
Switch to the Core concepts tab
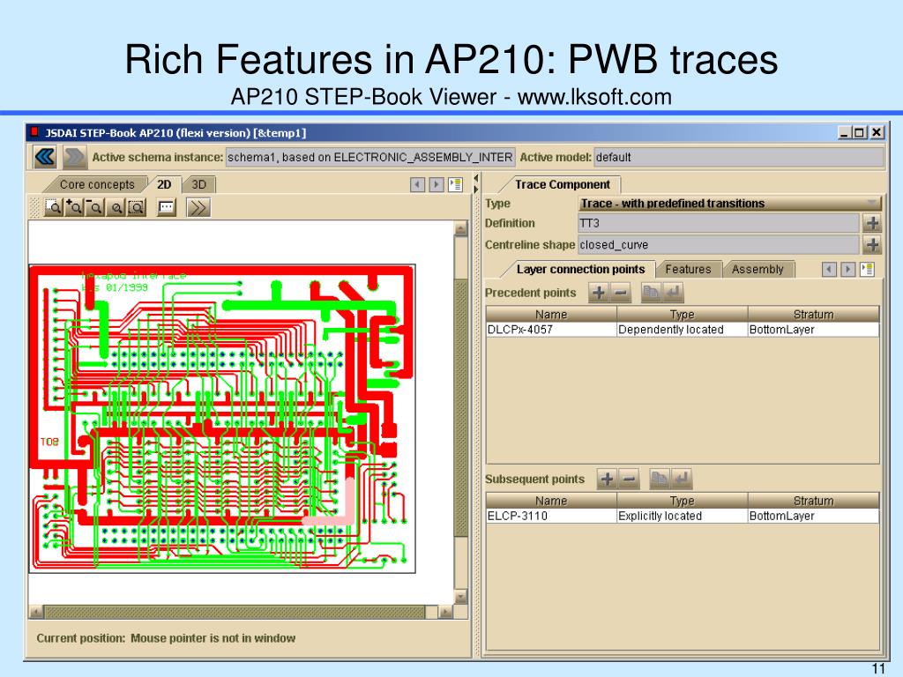[x=97, y=185]
